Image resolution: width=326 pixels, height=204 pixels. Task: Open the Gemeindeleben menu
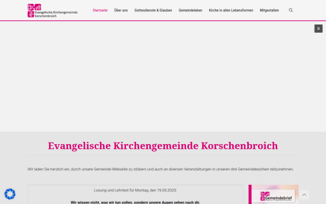pos(191,10)
